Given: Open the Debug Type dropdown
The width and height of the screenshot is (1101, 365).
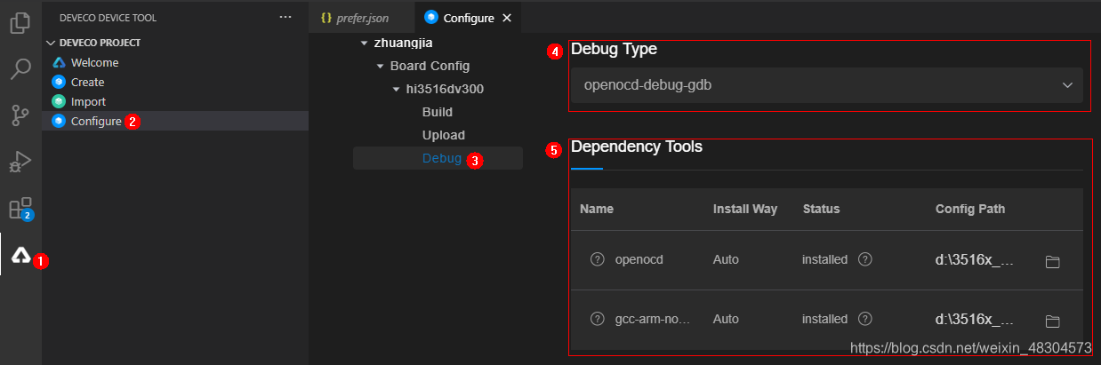Looking at the screenshot, I should pos(827,86).
